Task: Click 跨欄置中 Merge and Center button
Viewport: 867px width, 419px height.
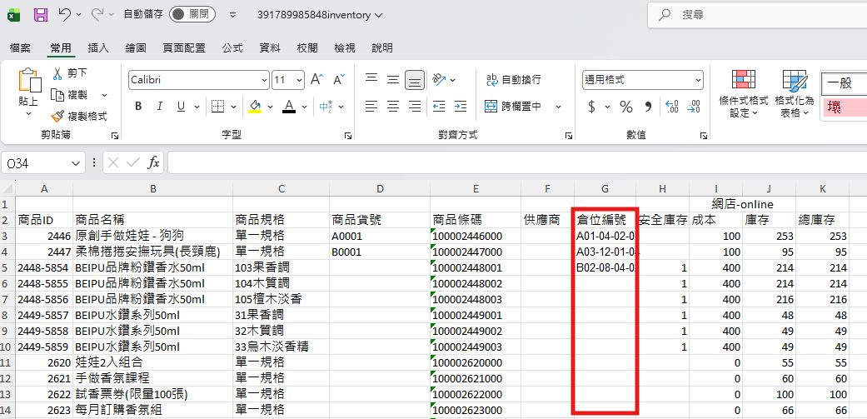Action: pos(513,107)
